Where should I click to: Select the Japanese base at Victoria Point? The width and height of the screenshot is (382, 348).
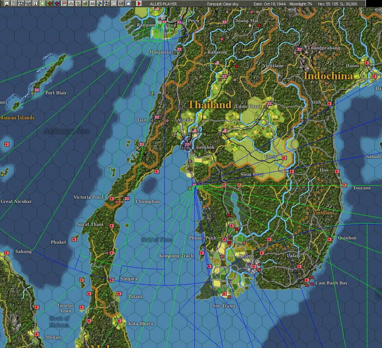[112, 199]
